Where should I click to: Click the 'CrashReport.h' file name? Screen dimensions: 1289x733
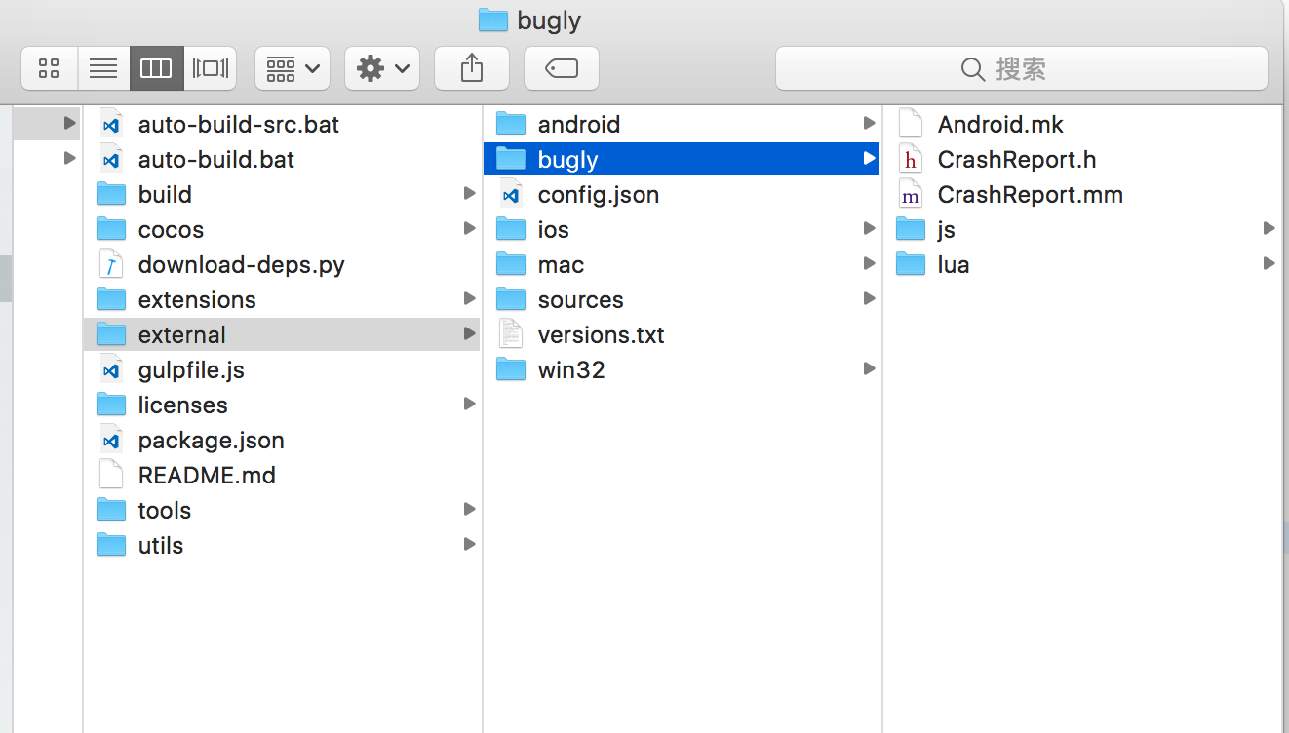[1017, 160]
